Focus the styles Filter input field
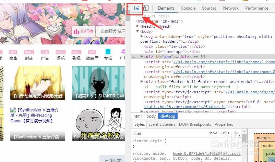The image size is (275, 162). pos(168,133)
